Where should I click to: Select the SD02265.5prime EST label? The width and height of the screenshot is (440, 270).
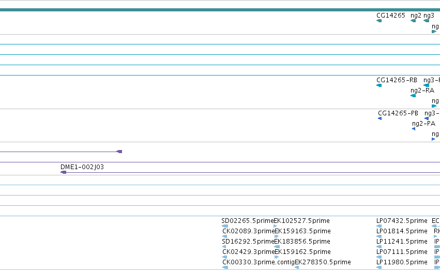pos(248,221)
